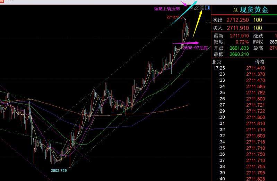
Task: Click the 昨收 label
Action: tap(258, 42)
